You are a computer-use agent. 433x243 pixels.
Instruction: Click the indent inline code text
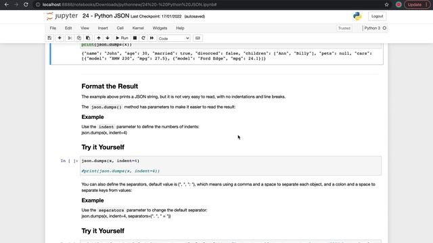[106, 127]
